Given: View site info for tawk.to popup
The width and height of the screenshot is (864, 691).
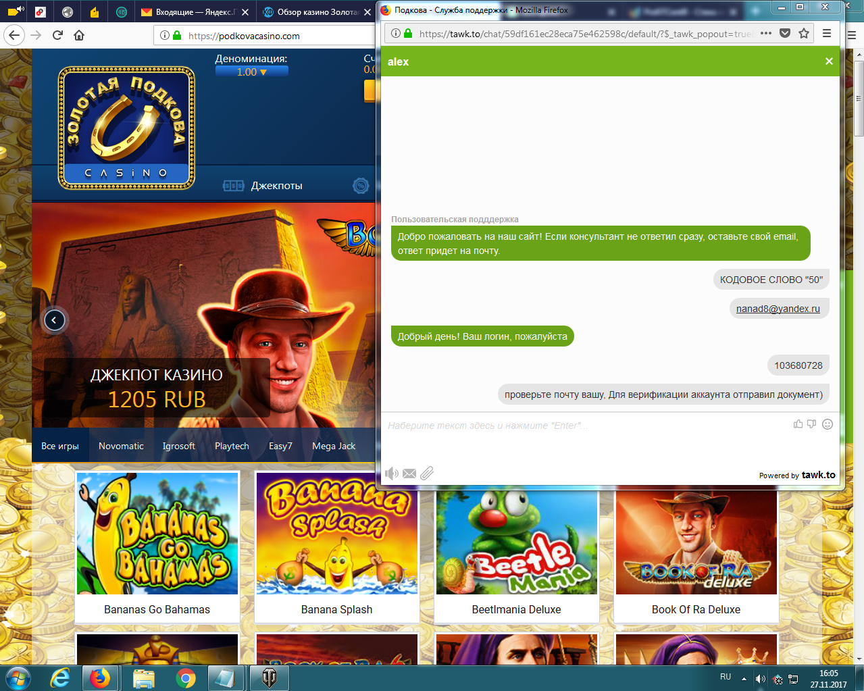Looking at the screenshot, I should click(396, 34).
